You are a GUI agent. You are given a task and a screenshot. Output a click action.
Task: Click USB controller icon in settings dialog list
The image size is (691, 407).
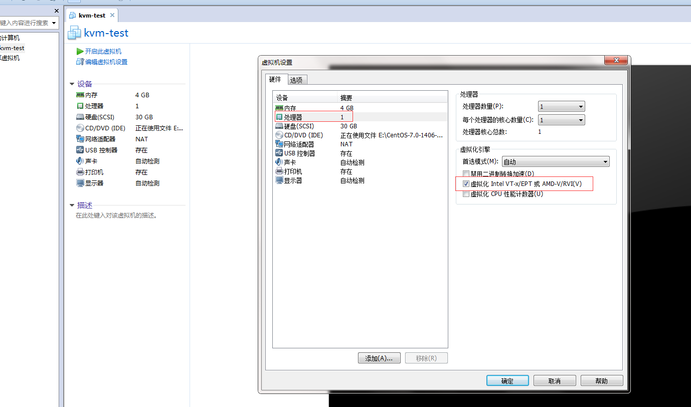coord(279,153)
